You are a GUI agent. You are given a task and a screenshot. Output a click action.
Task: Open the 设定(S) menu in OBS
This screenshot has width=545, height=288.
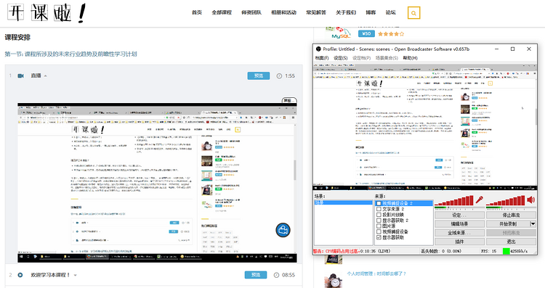point(341,58)
